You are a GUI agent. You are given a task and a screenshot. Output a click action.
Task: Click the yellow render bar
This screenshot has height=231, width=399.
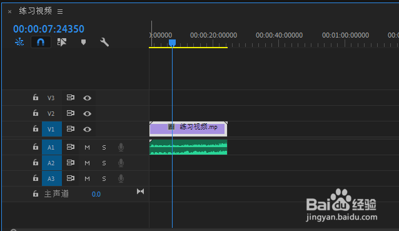click(x=188, y=48)
